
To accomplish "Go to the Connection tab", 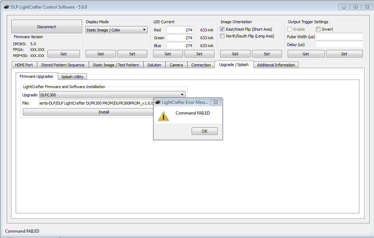I will click(x=201, y=65).
